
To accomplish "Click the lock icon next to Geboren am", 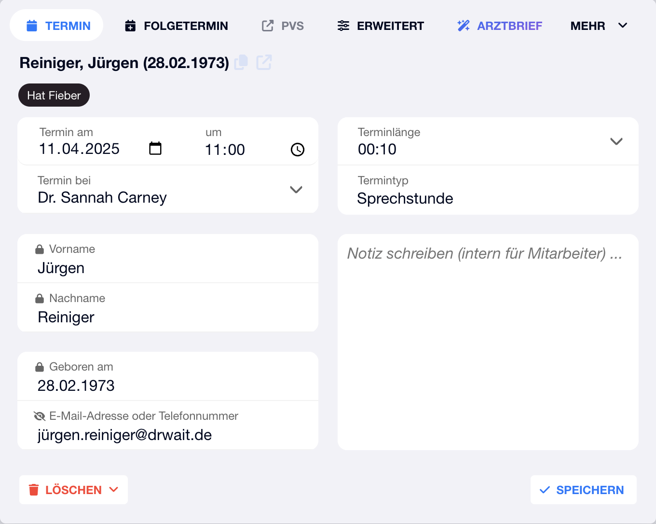I will pyautogui.click(x=40, y=367).
